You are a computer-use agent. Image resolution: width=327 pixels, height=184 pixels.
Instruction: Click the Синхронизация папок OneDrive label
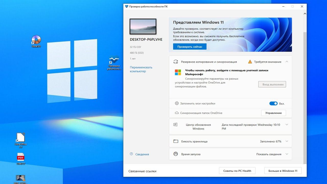tap(201, 113)
